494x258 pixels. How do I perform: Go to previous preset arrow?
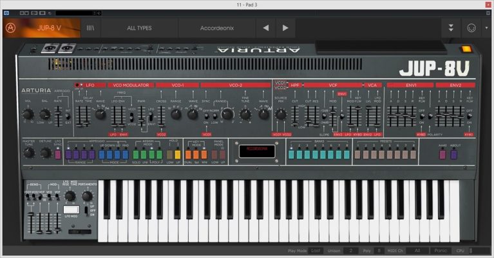click(x=266, y=28)
